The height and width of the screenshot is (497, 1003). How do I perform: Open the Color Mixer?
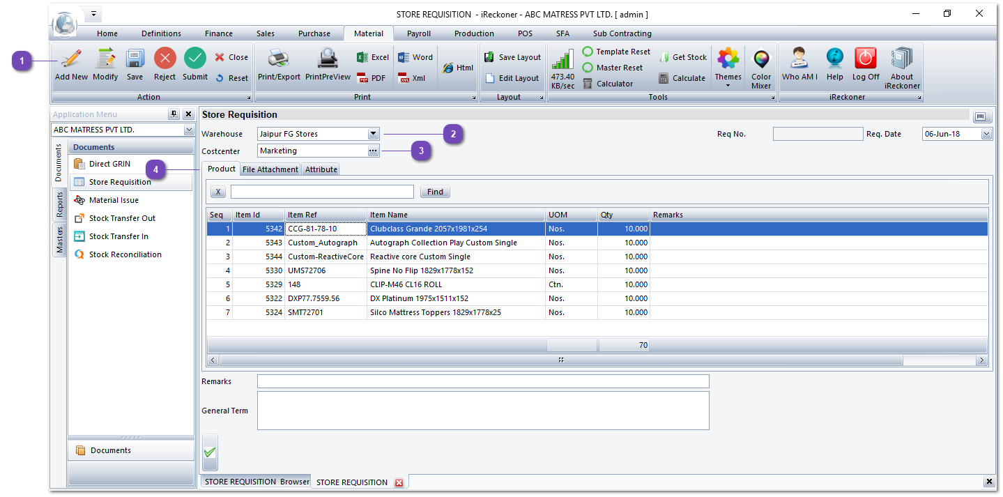761,66
